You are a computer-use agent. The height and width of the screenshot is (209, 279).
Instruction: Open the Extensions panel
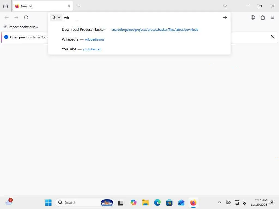coord(263,17)
